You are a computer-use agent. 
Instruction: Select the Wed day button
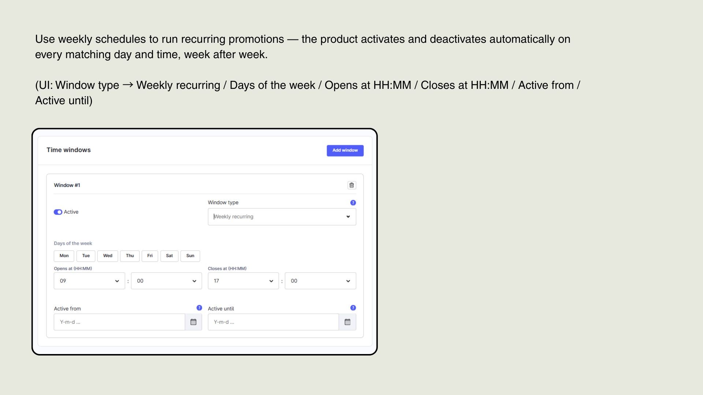point(108,256)
